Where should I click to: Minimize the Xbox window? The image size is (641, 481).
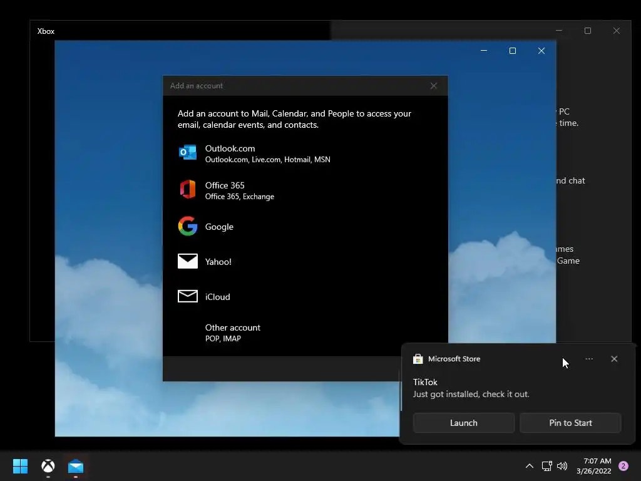click(x=559, y=31)
